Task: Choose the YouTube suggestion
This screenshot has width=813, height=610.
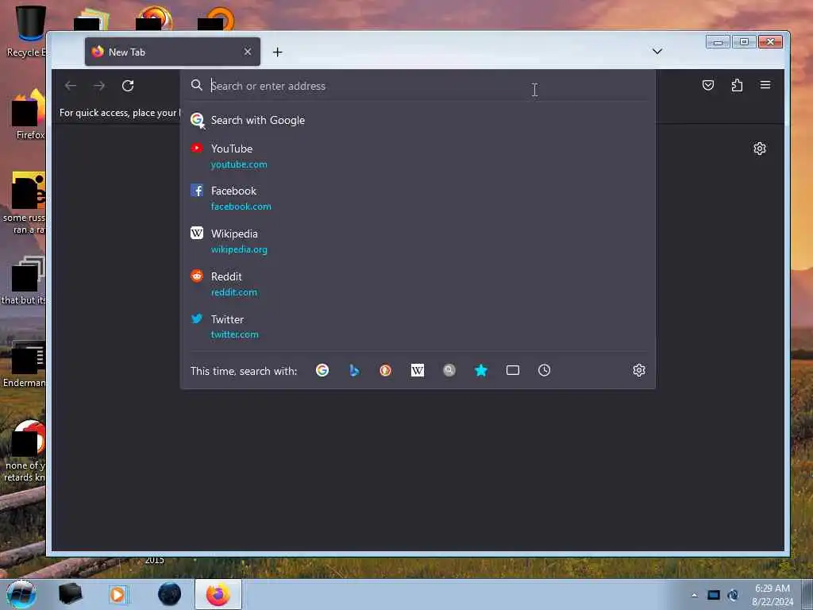Action: click(418, 156)
